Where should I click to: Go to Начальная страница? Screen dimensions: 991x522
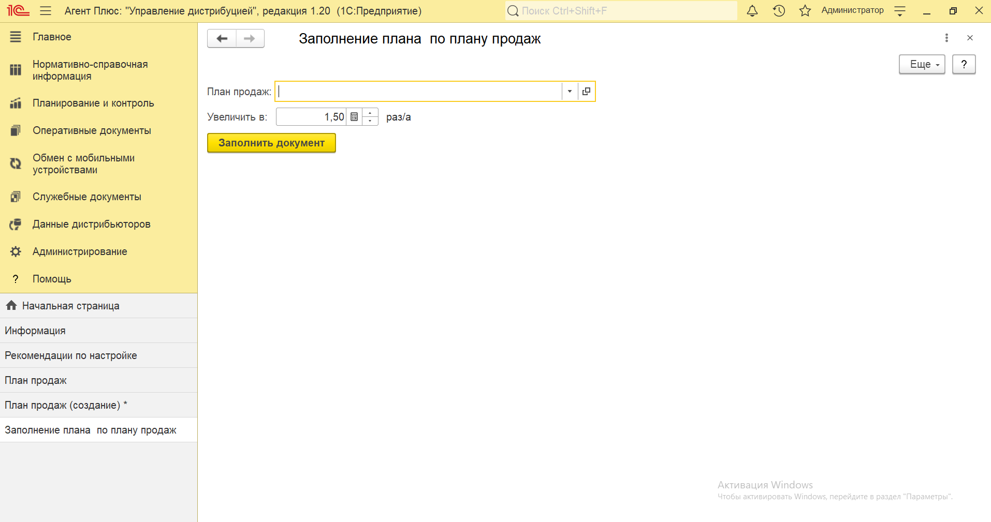pyautogui.click(x=70, y=306)
